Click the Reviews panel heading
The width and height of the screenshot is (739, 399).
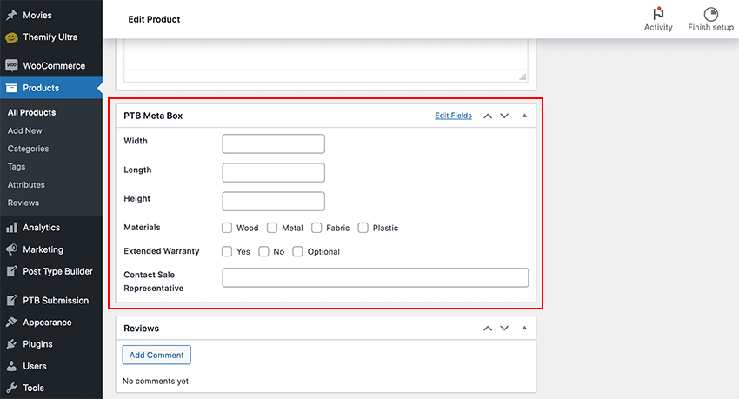[x=142, y=329]
